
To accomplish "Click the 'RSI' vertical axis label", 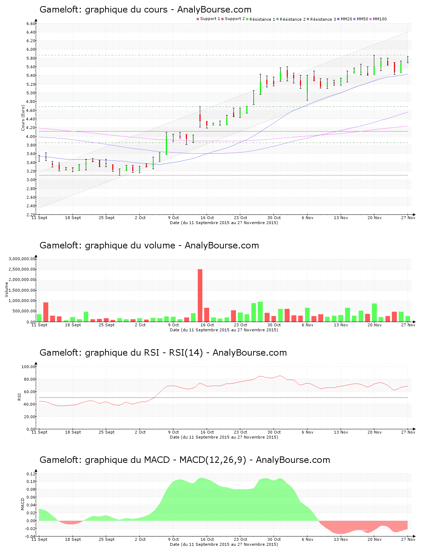I will coord(19,396).
